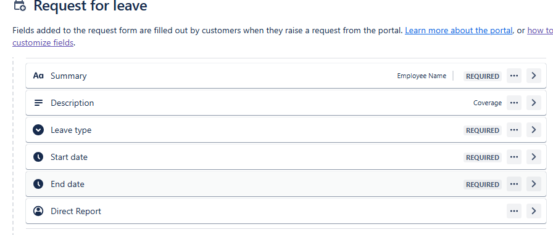The image size is (553, 235).
Task: Open the customize fields link
Action: click(x=43, y=43)
